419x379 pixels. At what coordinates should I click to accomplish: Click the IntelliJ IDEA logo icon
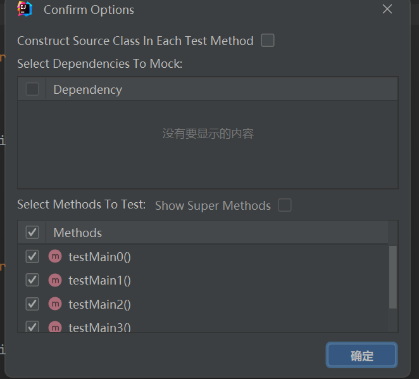coord(25,9)
